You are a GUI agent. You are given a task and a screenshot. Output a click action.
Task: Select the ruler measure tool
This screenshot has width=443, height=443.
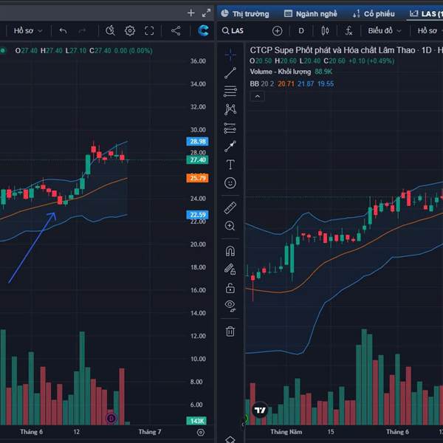[230, 207]
